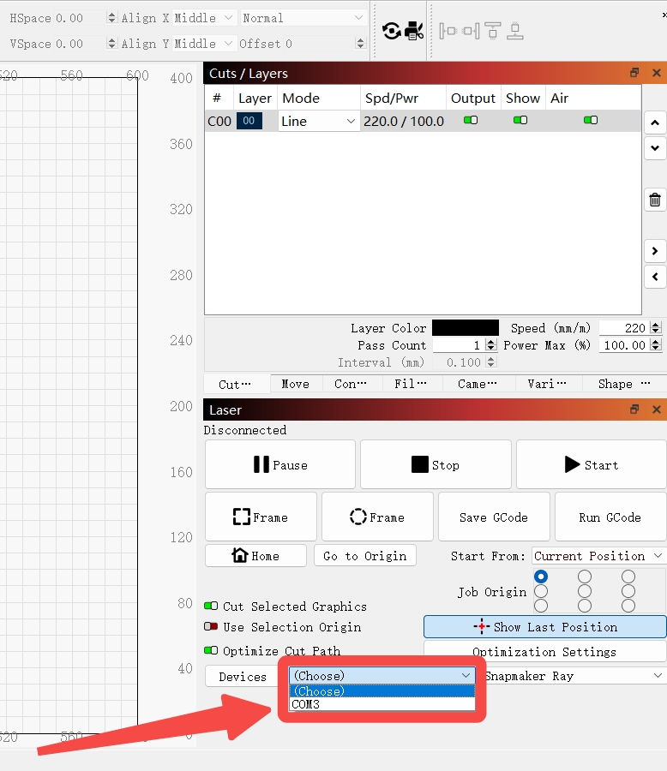
Task: Click the Stop button
Action: point(436,464)
